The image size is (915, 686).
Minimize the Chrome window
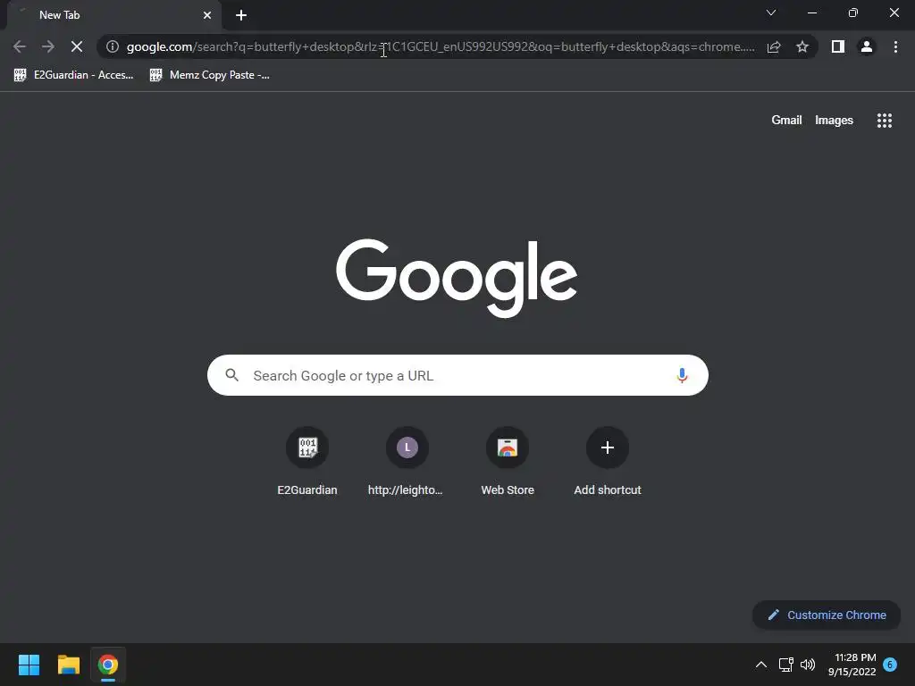tap(811, 13)
